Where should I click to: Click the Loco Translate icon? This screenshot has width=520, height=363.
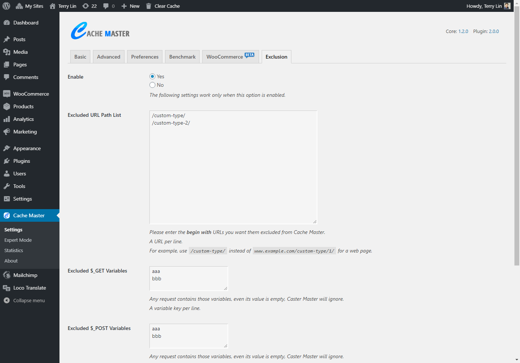(x=7, y=288)
